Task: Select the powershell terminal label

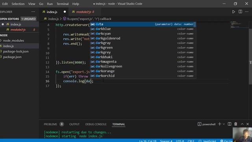Action: click(206, 124)
